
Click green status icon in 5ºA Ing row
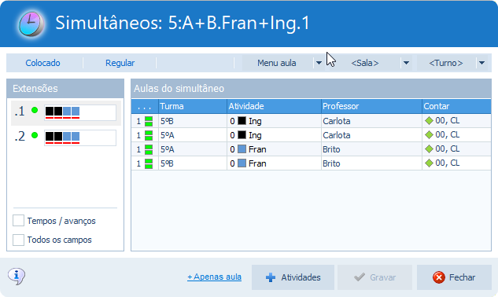click(149, 135)
